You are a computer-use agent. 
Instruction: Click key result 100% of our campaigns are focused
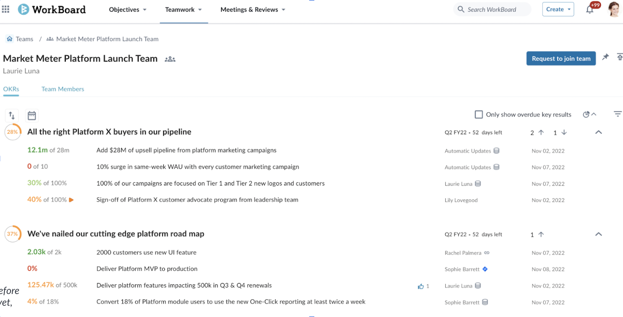210,184
